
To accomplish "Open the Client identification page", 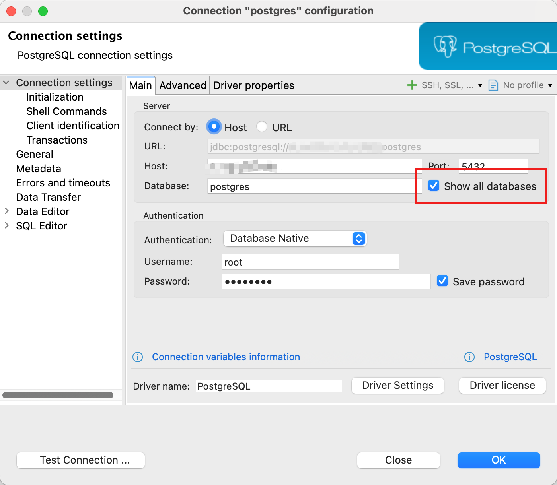I will (x=73, y=126).
